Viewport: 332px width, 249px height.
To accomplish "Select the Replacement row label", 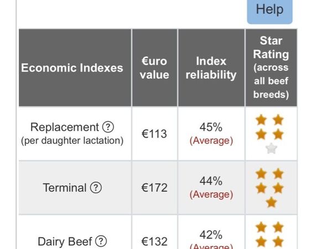I will 65,127.
